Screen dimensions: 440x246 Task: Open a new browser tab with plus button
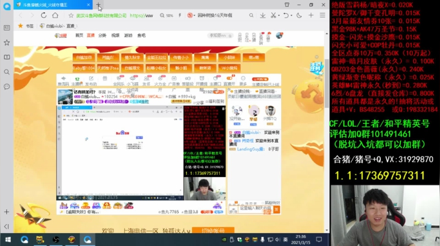[98, 5]
